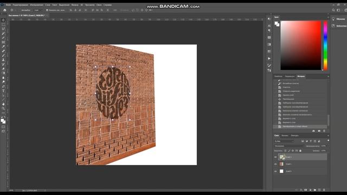Switch to the История tab
Image resolution: width=347 pixels, height=195 pixels.
pos(301,76)
